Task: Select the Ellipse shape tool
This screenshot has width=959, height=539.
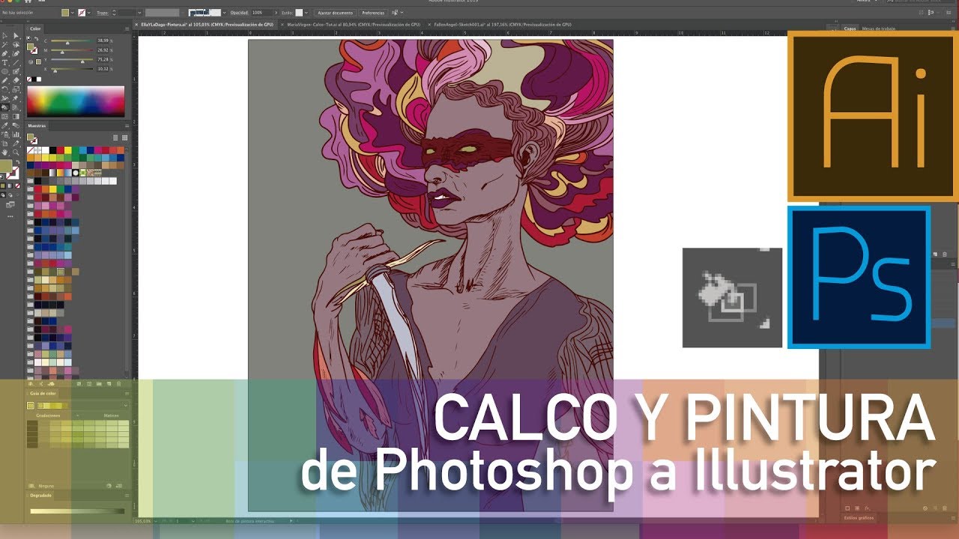Action: pos(4,73)
